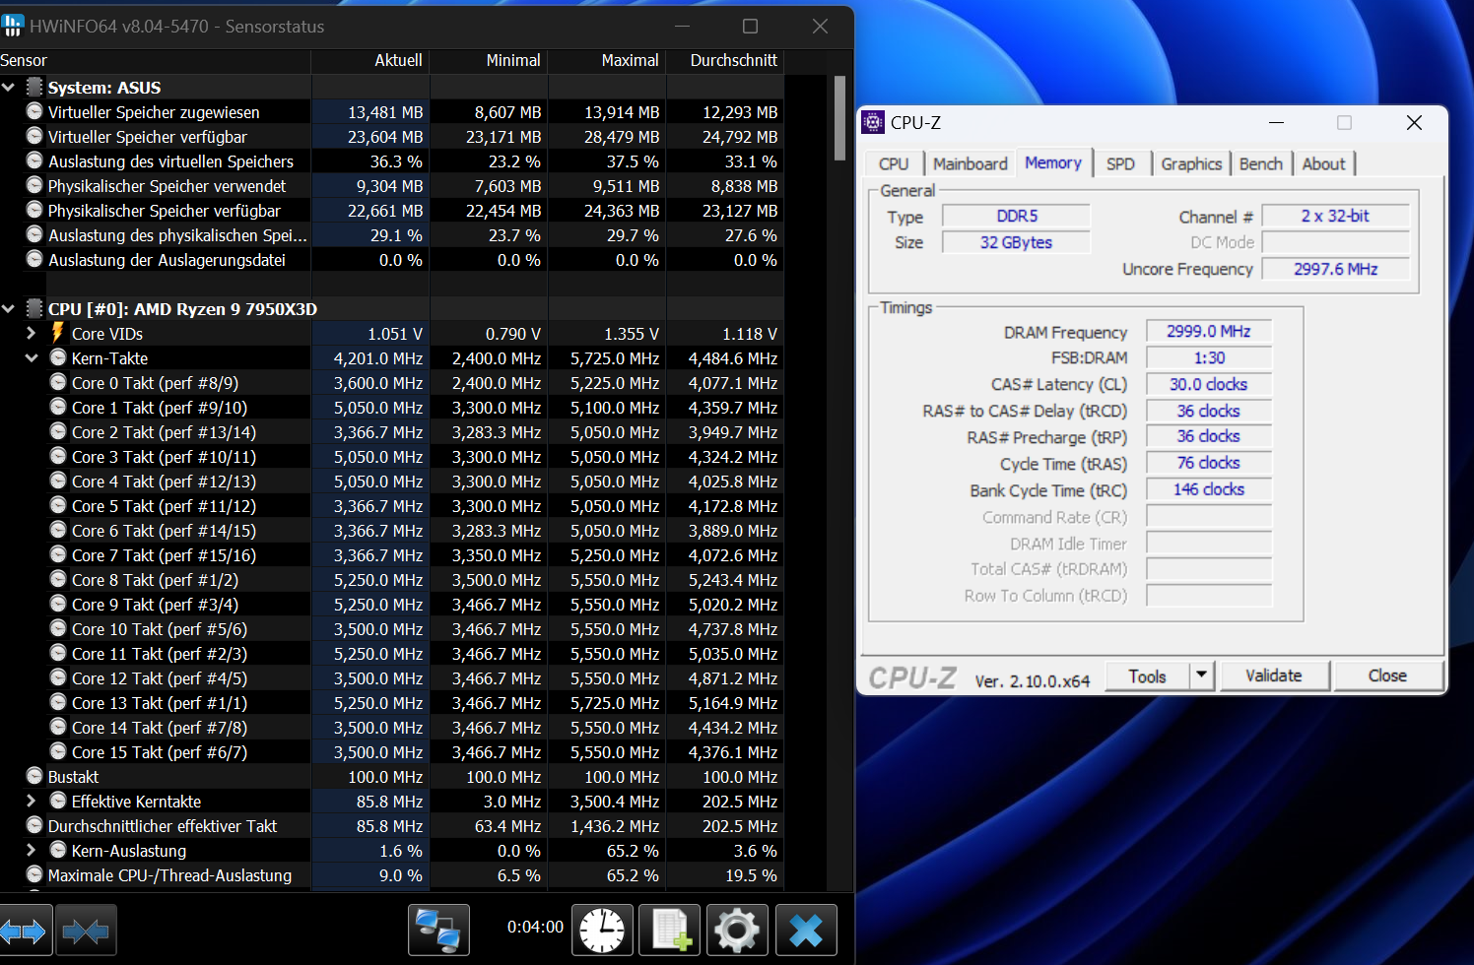Start logging with the report document icon

pyautogui.click(x=669, y=930)
